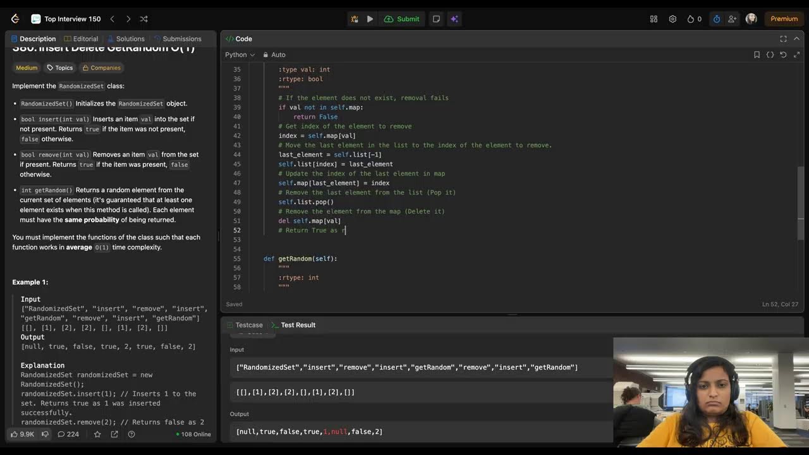This screenshot has height=455, width=809.
Task: Open the profile avatar menu
Action: [751, 19]
